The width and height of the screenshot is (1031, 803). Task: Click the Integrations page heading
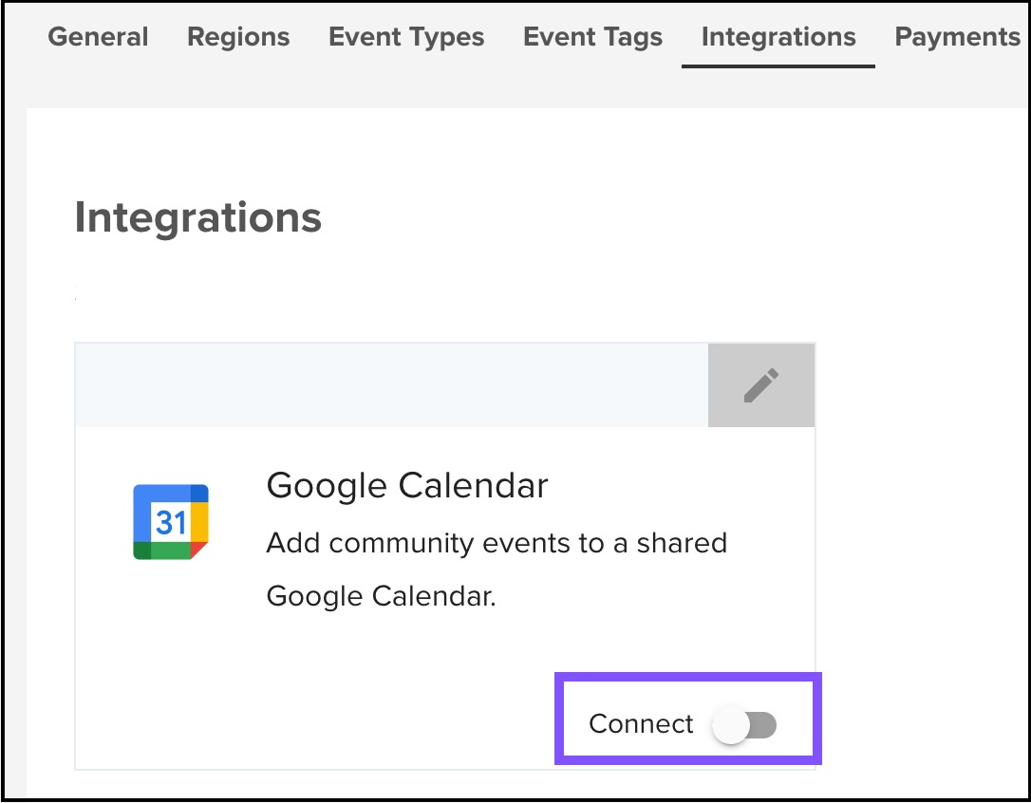[x=197, y=217]
